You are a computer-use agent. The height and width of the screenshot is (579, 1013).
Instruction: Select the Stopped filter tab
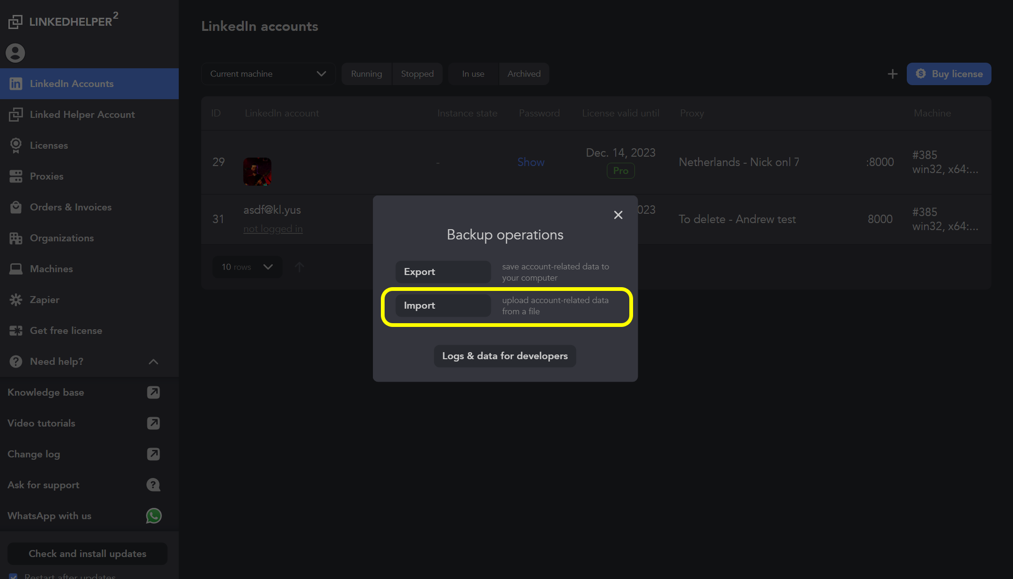[417, 74]
